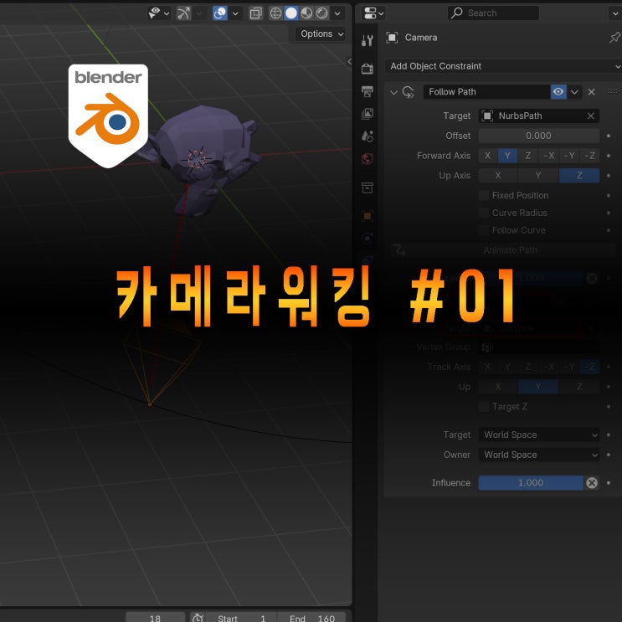Viewport: 622px width, 622px height.
Task: Click the Start frame field
Action: pyautogui.click(x=241, y=617)
